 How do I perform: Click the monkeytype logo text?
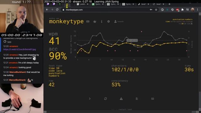[x=66, y=21]
